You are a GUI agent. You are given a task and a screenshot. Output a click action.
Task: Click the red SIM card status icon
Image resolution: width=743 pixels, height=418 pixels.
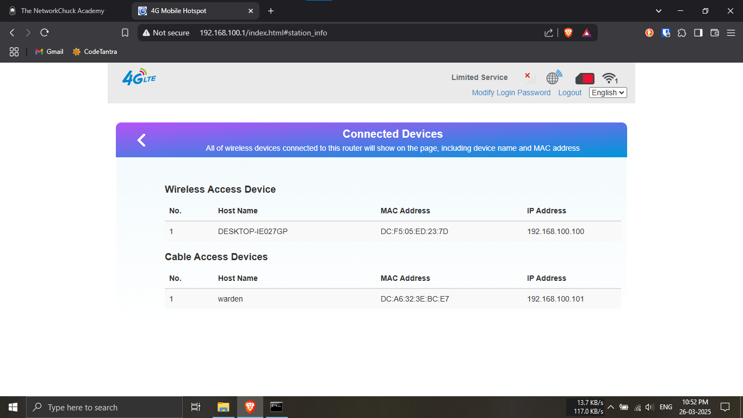(x=585, y=78)
